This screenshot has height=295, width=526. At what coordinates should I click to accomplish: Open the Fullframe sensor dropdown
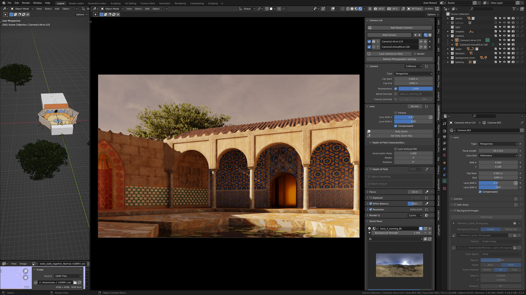point(414,66)
